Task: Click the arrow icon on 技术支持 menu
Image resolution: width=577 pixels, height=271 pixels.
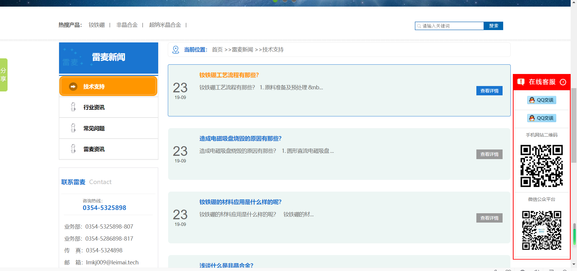Action: click(x=73, y=87)
